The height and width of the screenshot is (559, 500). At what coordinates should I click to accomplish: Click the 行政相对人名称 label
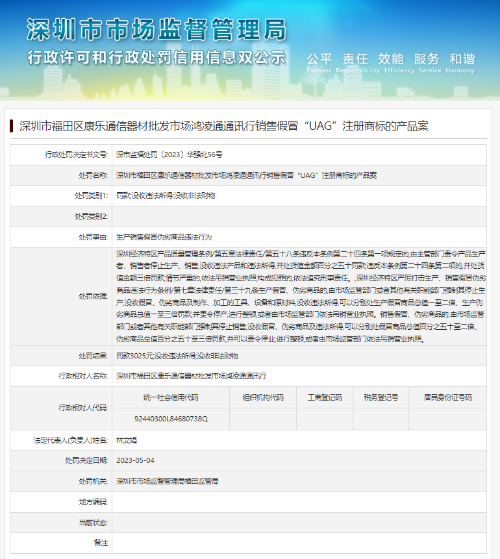coord(82,376)
